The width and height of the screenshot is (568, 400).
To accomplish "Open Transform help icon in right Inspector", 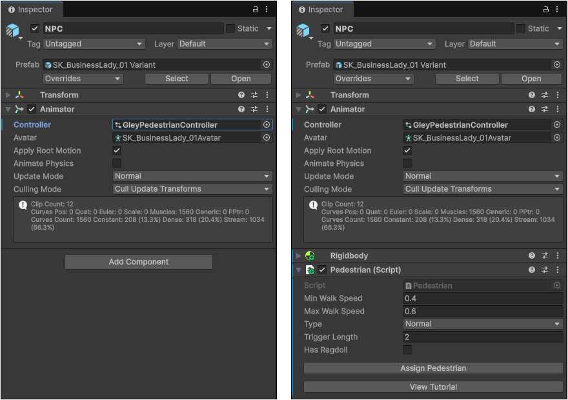I will point(532,95).
